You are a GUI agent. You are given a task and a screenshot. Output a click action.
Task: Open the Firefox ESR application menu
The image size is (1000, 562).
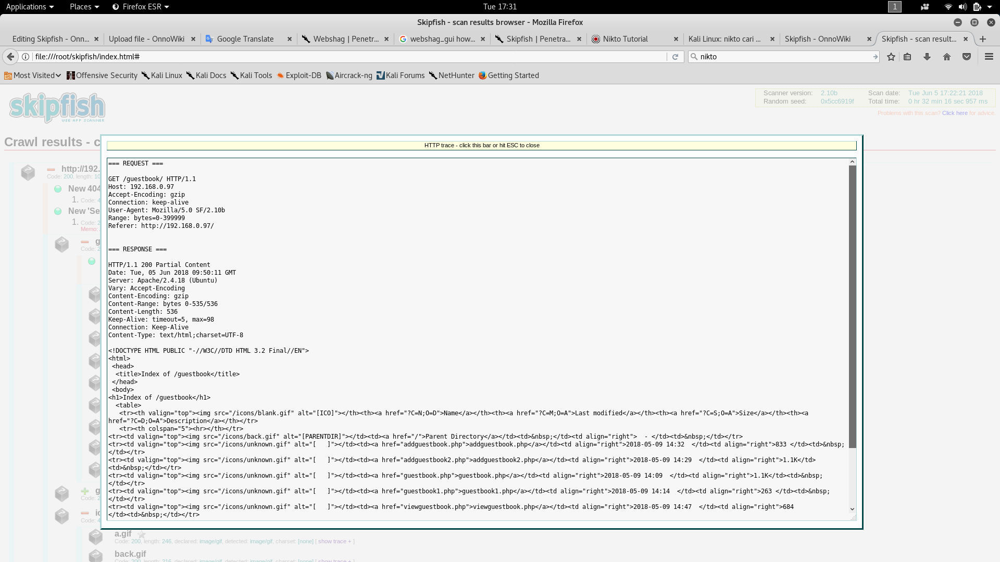pos(141,7)
